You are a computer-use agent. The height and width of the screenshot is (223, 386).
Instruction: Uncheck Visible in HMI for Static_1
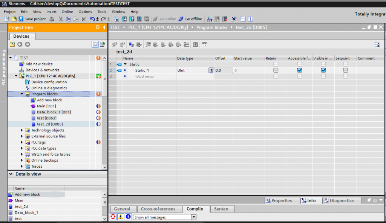coord(323,70)
